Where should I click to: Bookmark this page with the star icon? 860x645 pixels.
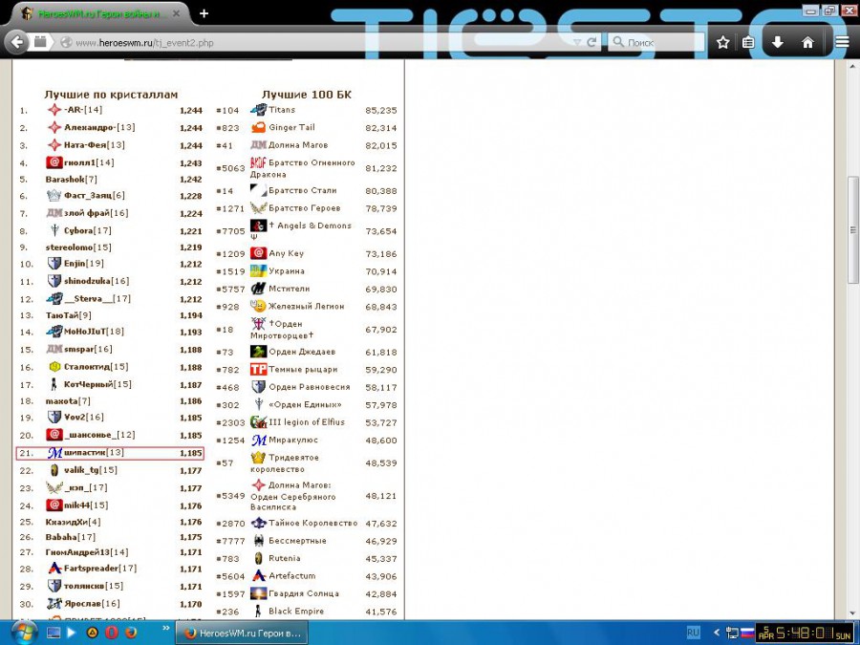(x=723, y=42)
